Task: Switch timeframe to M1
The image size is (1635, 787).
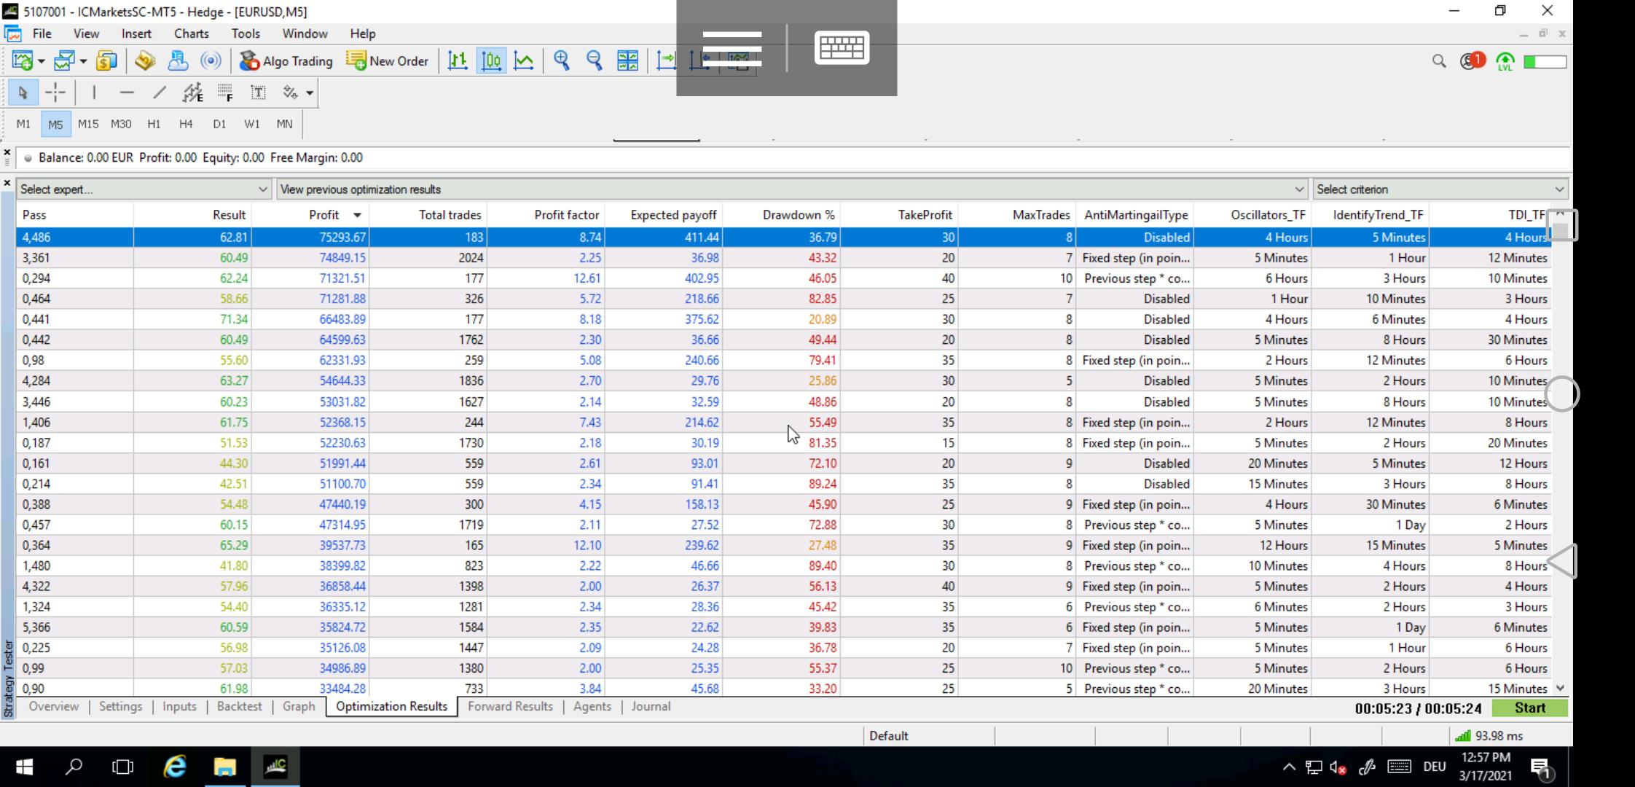Action: click(x=23, y=124)
